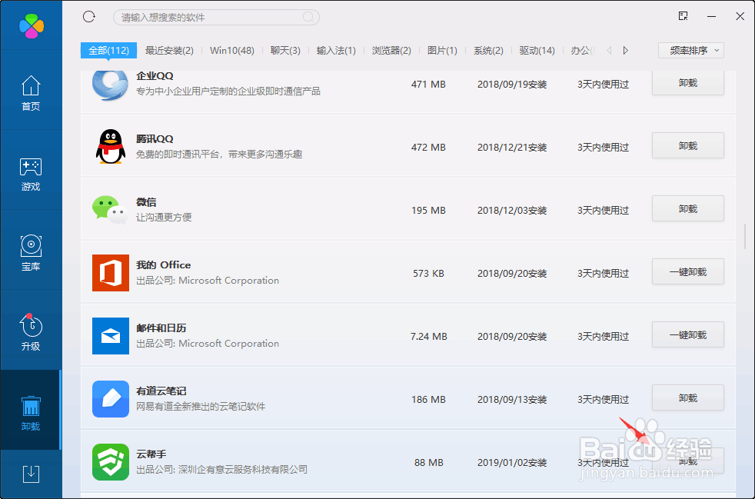Click the 2018/12/03安装 date

point(512,211)
